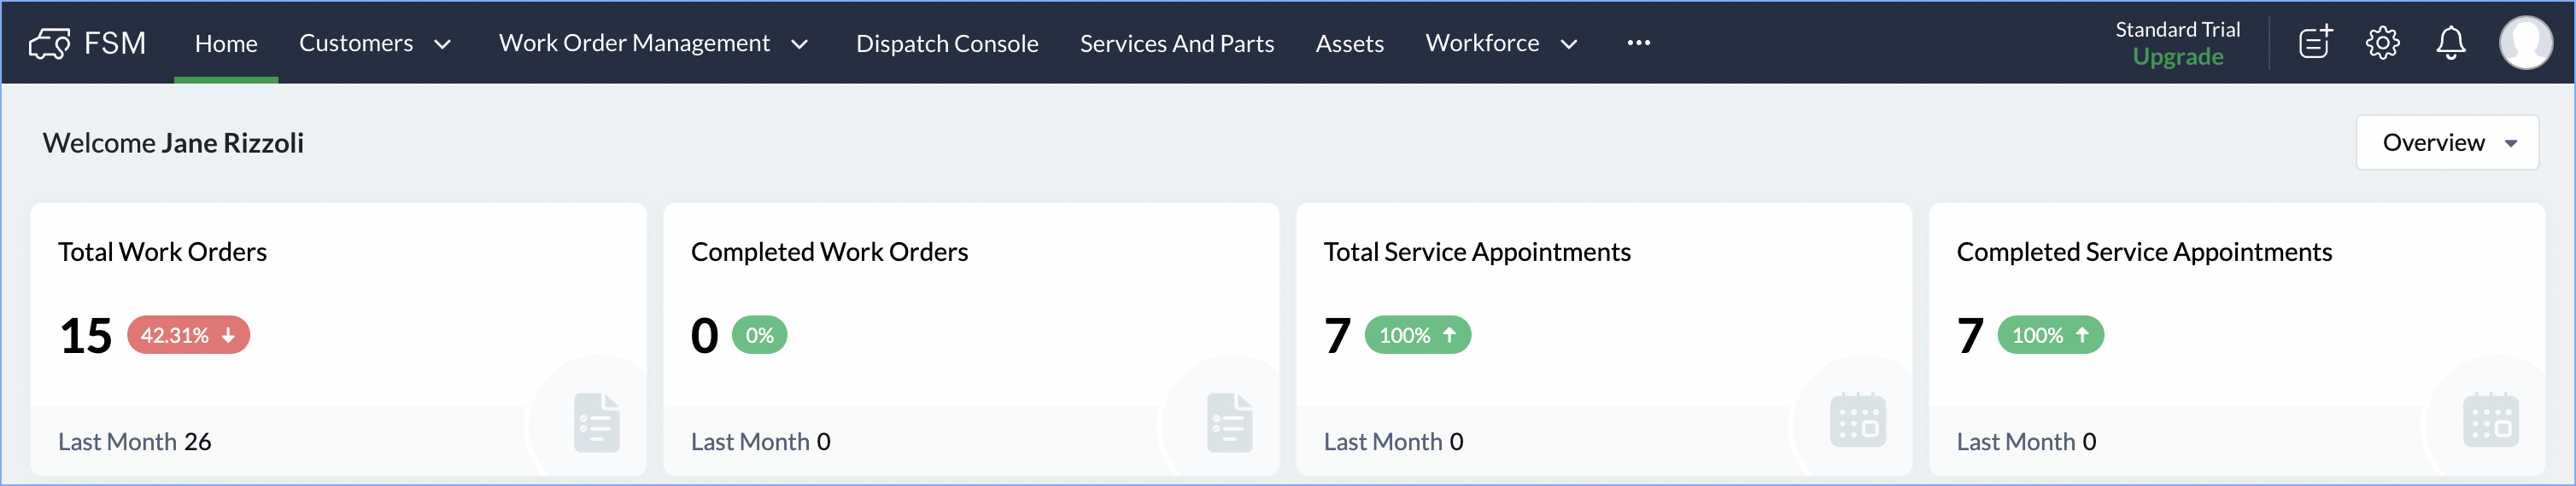Open the user profile avatar
This screenshot has height=486, width=2576.
(2526, 43)
